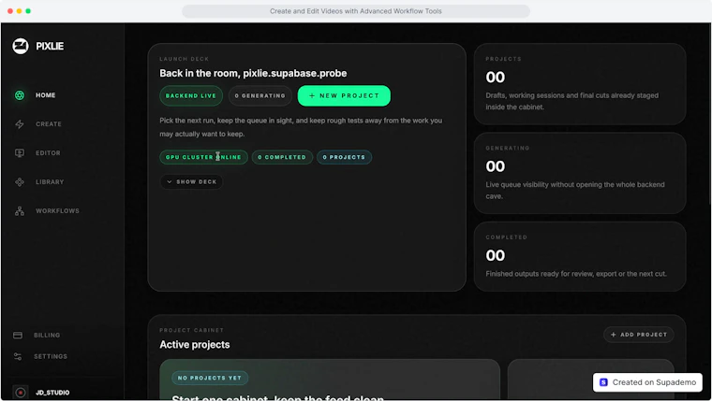Click the 0 Completed badge
The height and width of the screenshot is (401, 712).
click(282, 157)
